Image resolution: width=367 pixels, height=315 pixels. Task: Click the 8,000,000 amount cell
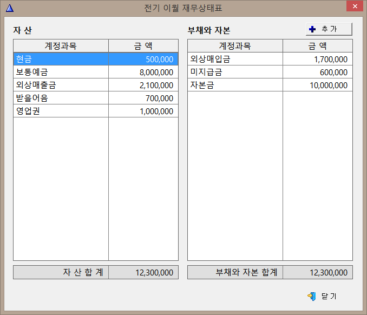(143, 72)
